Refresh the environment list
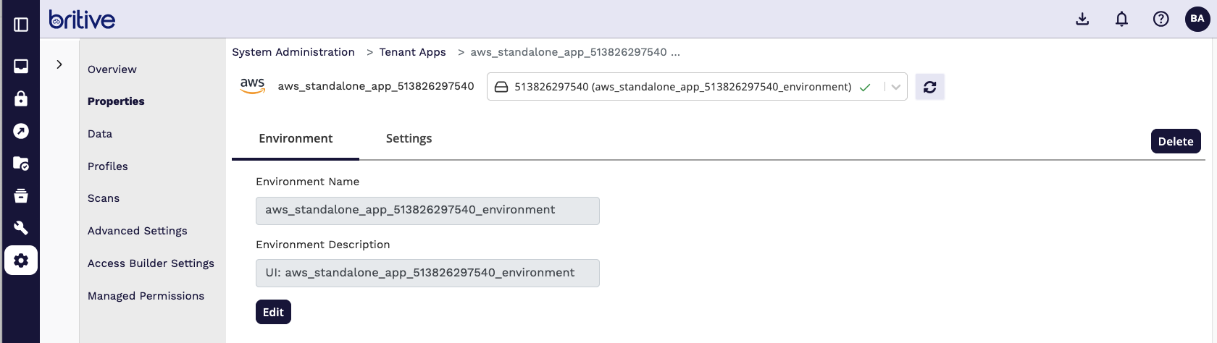The width and height of the screenshot is (1217, 343). point(930,87)
